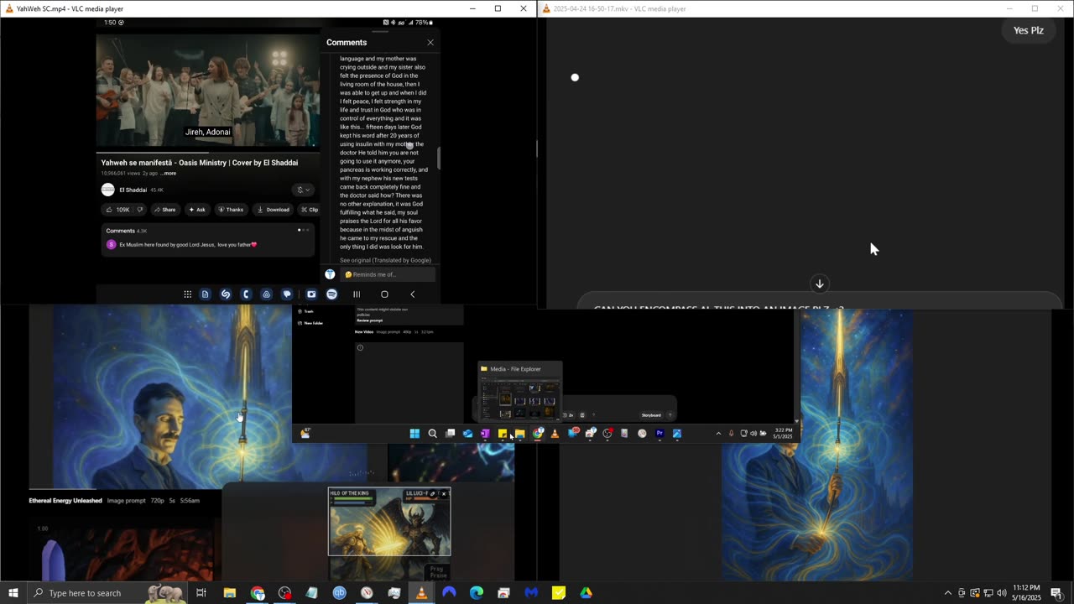
Task: Open Malwarebytes from the Windows 10 taskbar
Action: tap(531, 593)
